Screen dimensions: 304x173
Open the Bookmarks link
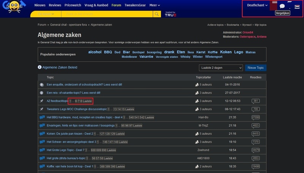point(233,25)
